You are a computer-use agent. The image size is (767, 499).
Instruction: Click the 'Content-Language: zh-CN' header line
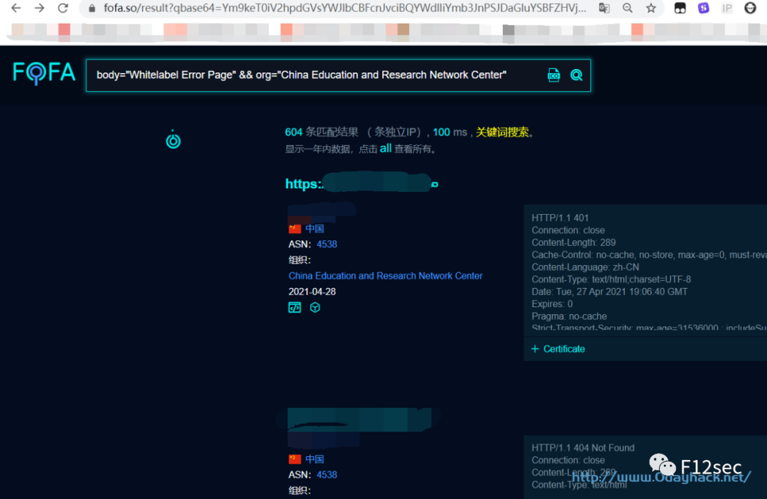[x=585, y=267]
